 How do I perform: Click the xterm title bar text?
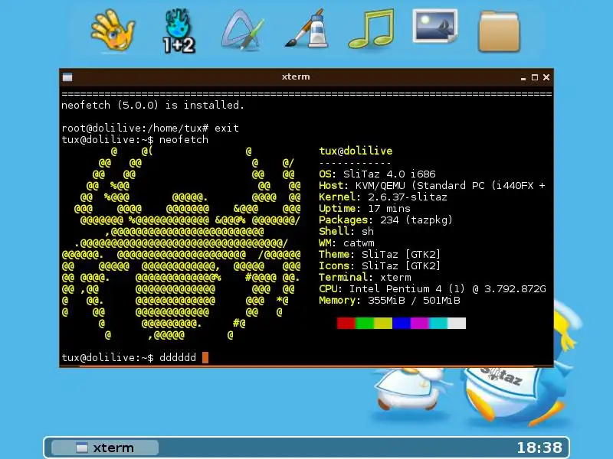tap(296, 77)
